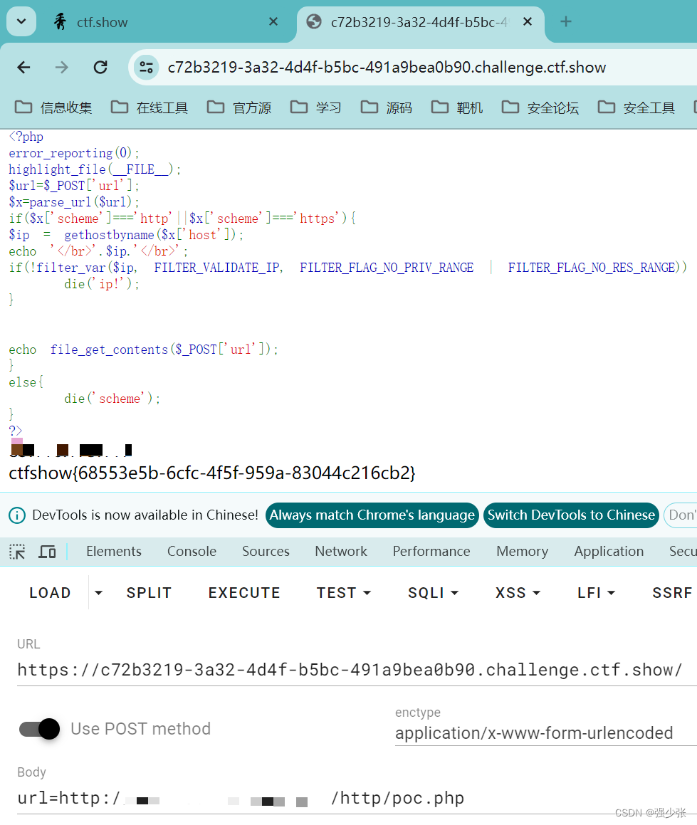This screenshot has height=825, width=697.
Task: Open the Sources DevTools tab
Action: point(266,552)
